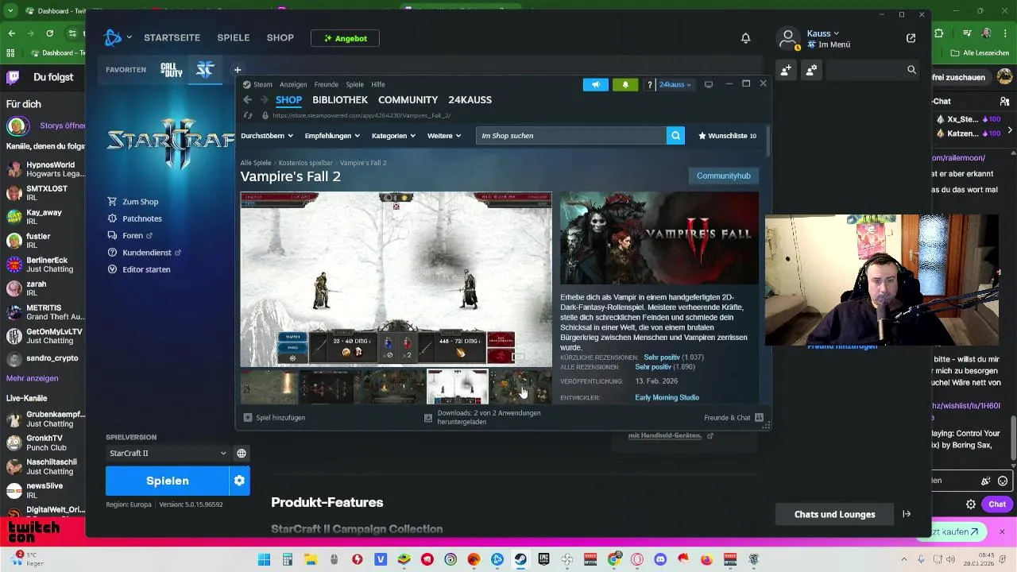Viewport: 1017px width, 572px height.
Task: Click the Steam shop search magnifier
Action: pos(676,136)
